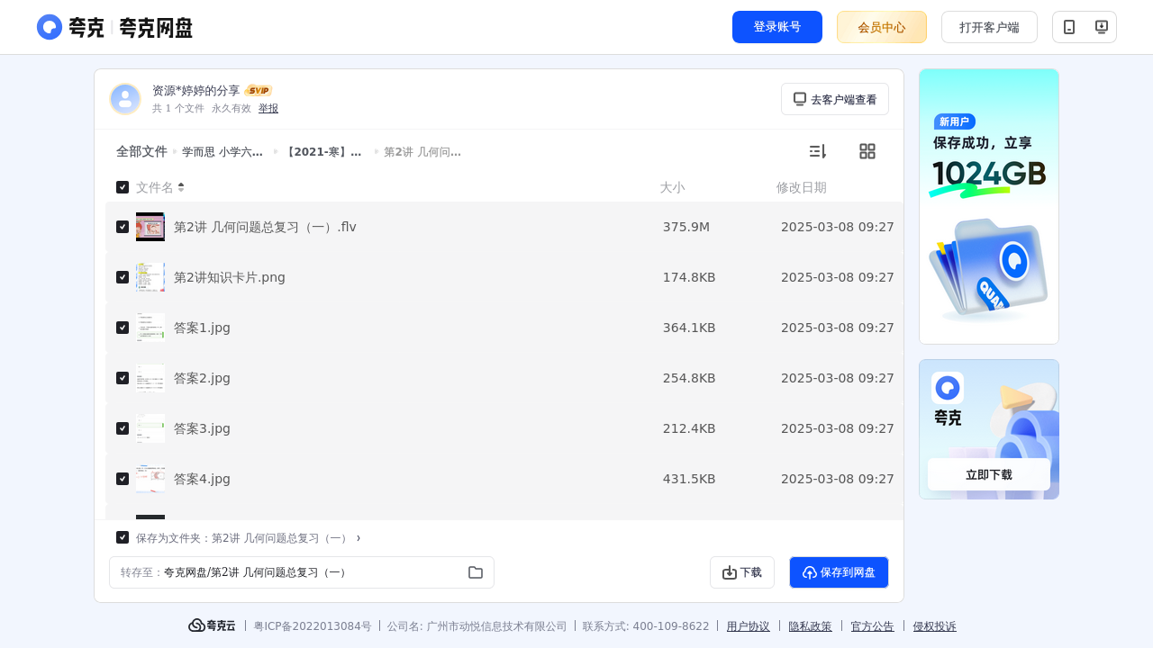Open folder picker icon in save path
The width and height of the screenshot is (1153, 648).
[x=476, y=572]
